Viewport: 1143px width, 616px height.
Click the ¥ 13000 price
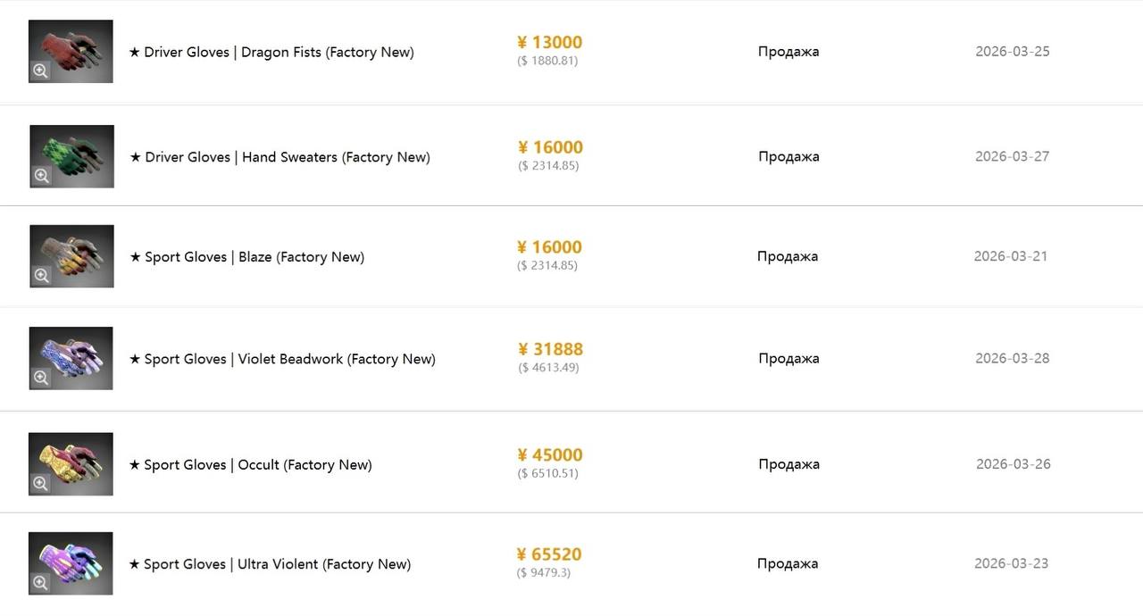(549, 42)
